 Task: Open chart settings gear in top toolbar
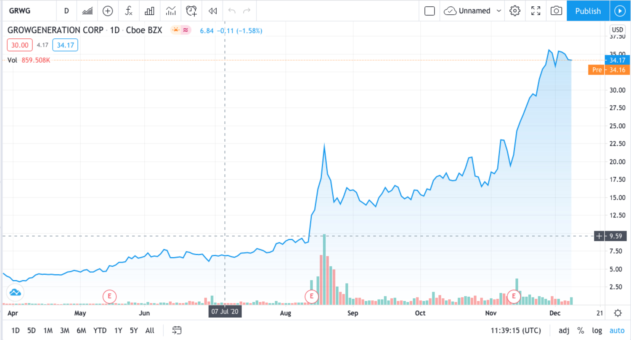(515, 11)
